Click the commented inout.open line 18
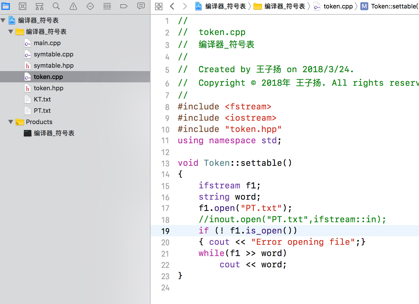 click(292, 219)
